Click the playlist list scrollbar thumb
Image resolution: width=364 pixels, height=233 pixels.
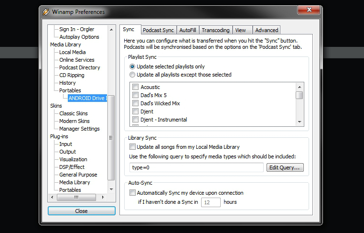click(300, 95)
